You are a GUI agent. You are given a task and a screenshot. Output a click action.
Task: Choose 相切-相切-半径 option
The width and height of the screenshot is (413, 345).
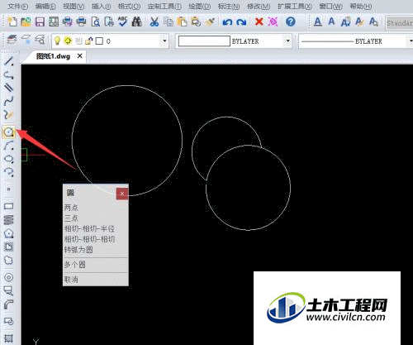click(89, 228)
